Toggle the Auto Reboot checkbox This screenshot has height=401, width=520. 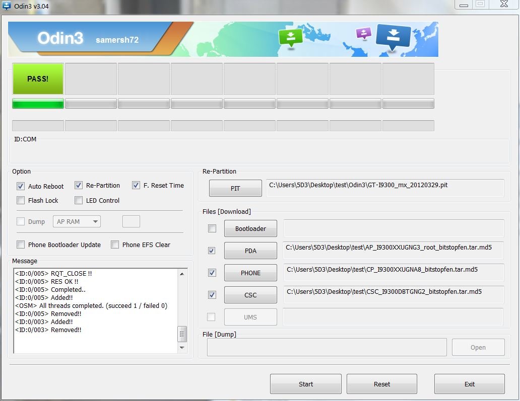[21, 186]
